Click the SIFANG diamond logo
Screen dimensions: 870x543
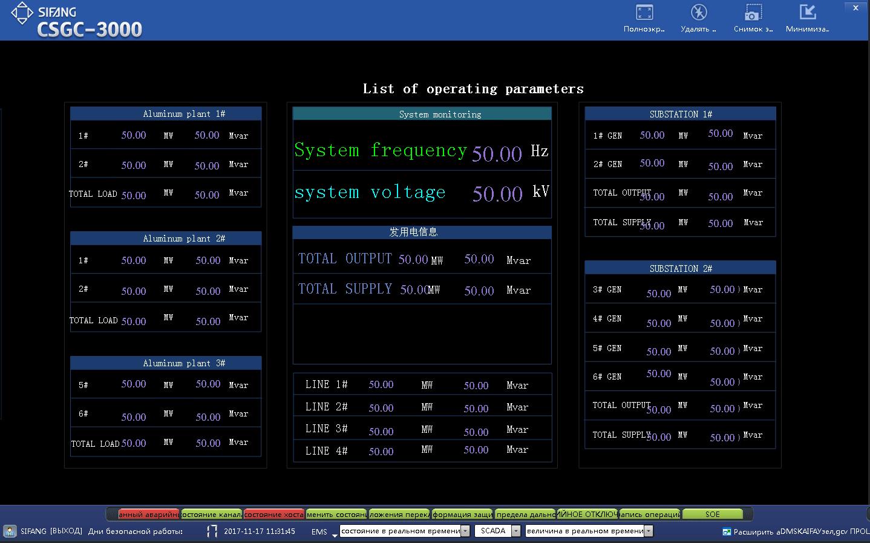tap(22, 13)
